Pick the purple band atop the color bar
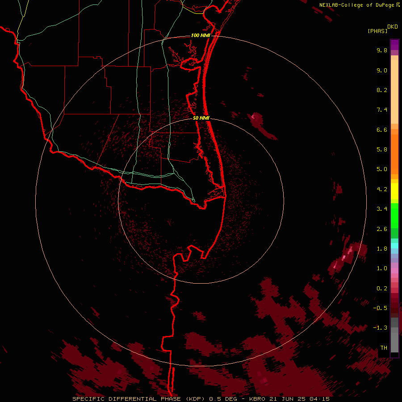Image resolution: width=402 pixels, height=402 pixels. coord(394,45)
